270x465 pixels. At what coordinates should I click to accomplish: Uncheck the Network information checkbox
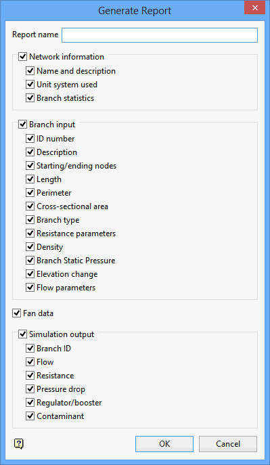[x=22, y=57]
